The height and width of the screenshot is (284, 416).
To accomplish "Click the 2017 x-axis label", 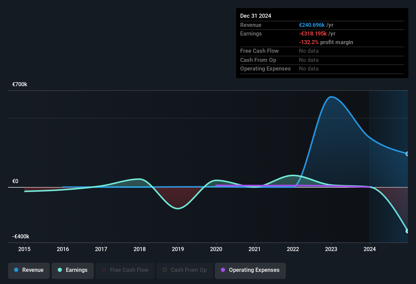I will (x=101, y=249).
